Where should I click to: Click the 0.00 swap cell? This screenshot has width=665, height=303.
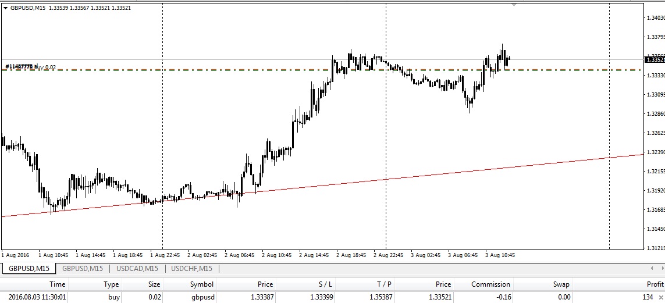tap(563, 297)
